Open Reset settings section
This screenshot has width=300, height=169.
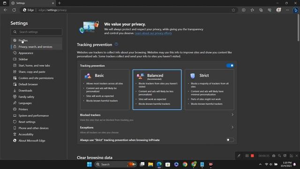37,122
